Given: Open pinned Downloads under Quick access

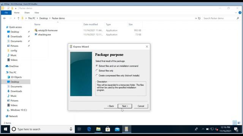Looking at the screenshot, I should (x=16, y=37).
